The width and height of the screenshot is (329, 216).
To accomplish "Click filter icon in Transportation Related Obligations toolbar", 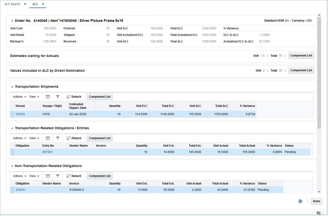I will (x=58, y=138).
